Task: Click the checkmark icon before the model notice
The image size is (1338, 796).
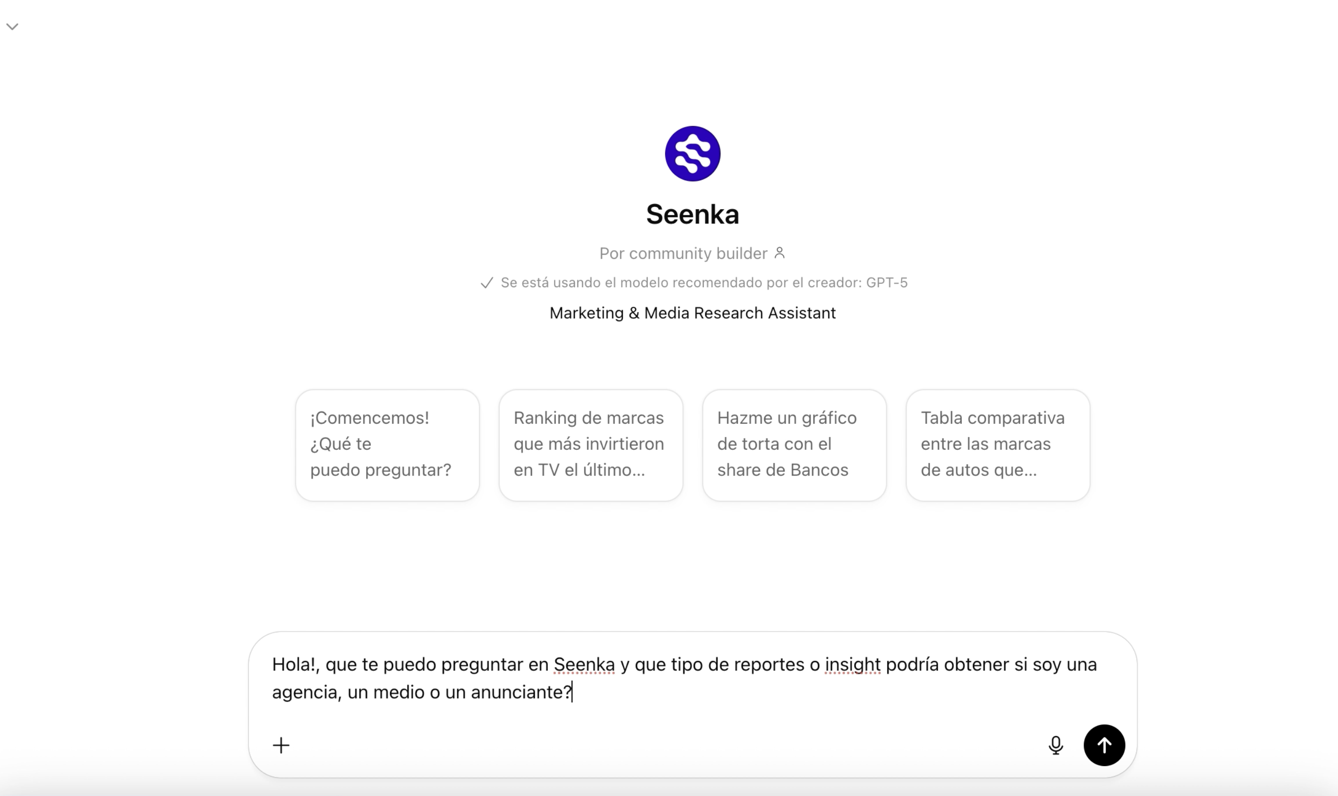Action: [x=486, y=282]
